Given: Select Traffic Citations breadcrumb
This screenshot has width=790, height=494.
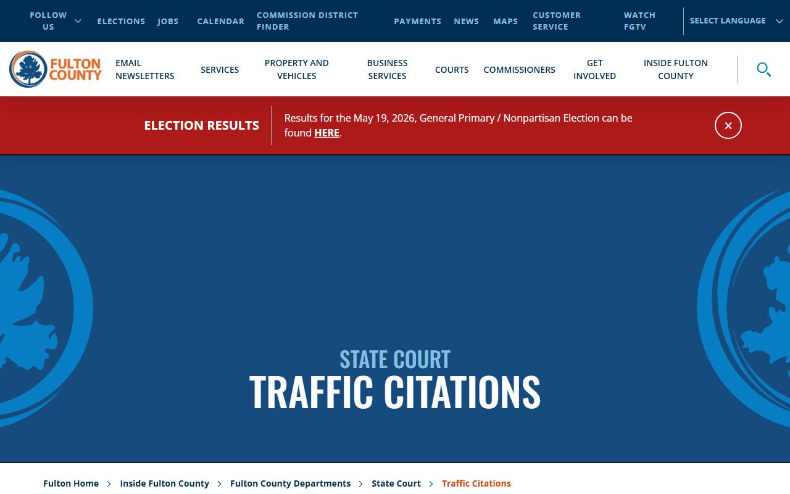Looking at the screenshot, I should click(476, 484).
